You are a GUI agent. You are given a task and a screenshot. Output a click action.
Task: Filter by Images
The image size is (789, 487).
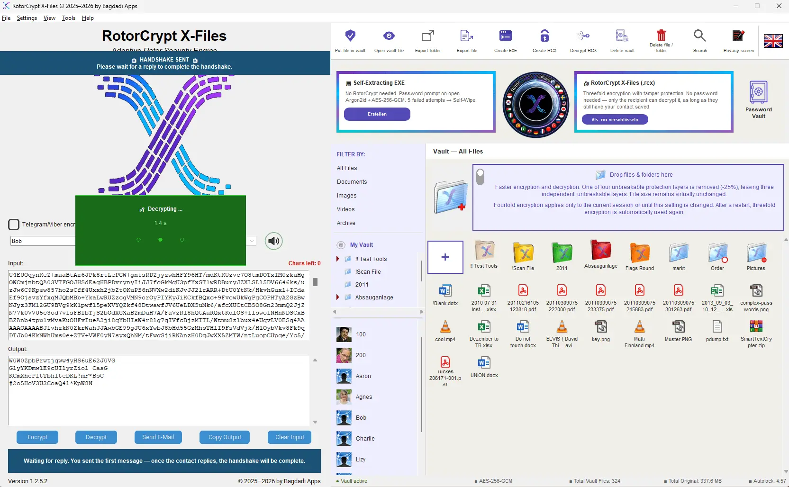pos(347,196)
